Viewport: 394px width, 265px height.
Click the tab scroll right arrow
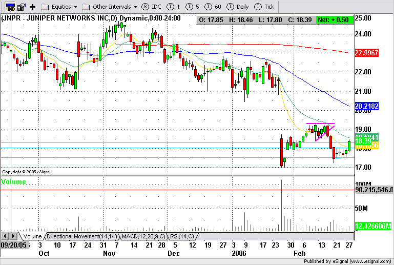coord(13,236)
